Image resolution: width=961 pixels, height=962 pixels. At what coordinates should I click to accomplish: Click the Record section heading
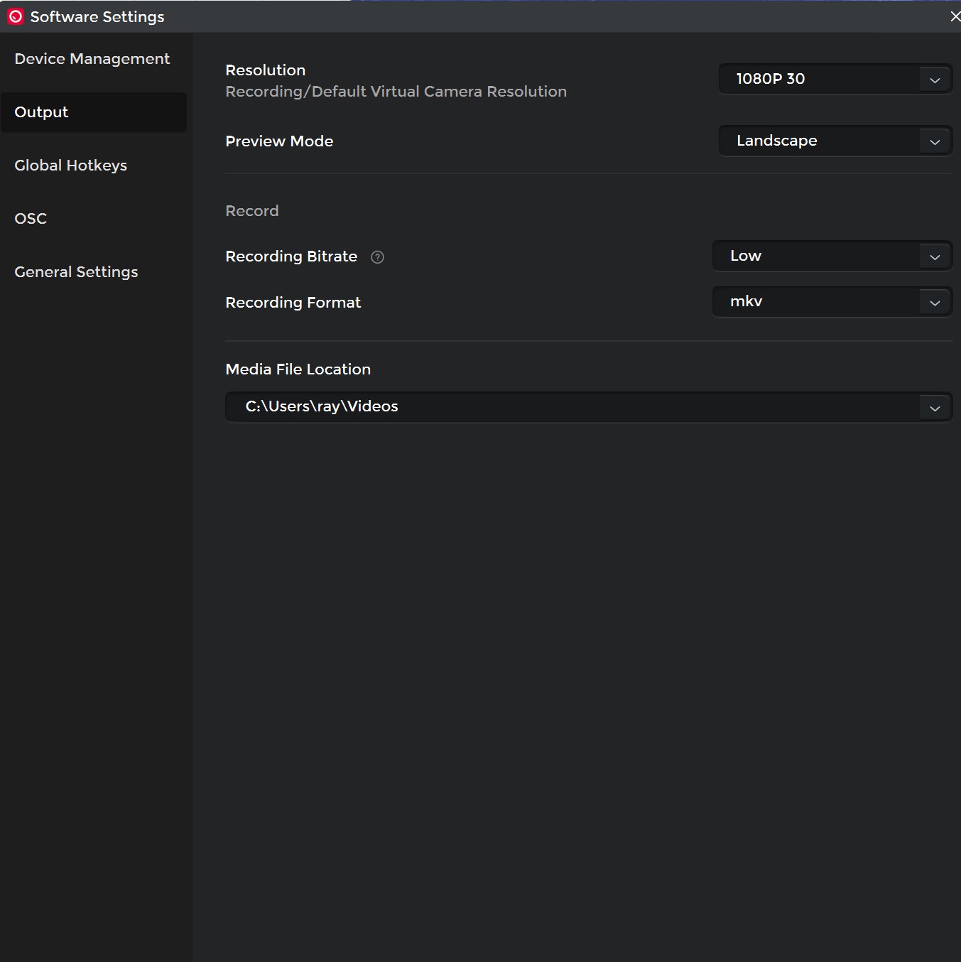[x=252, y=211]
